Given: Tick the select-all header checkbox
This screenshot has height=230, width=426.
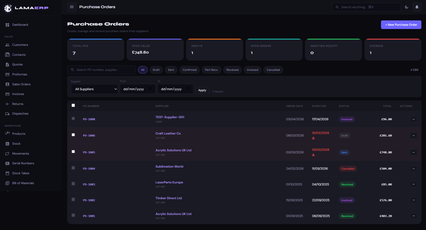Looking at the screenshot, I should point(73,105).
